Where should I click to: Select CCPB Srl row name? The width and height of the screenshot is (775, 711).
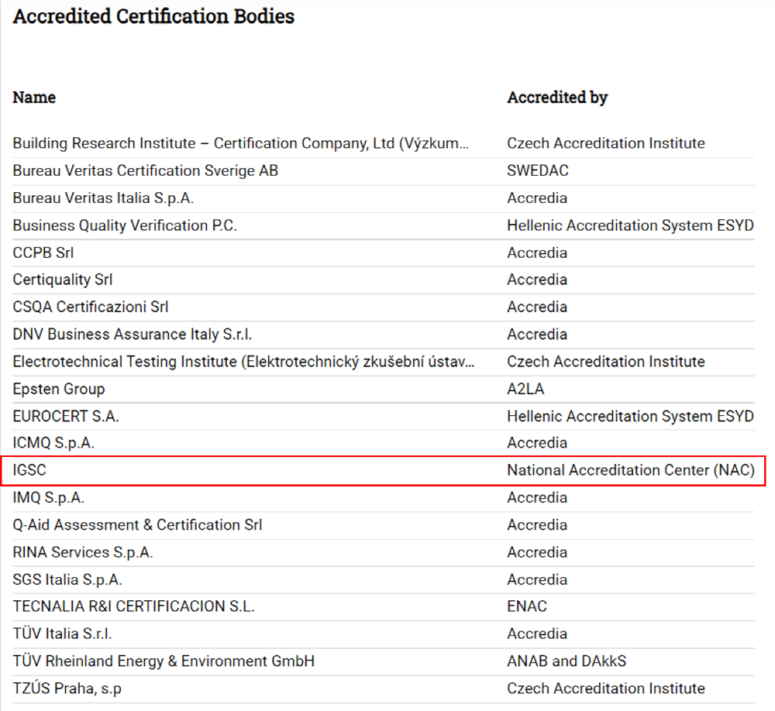pyautogui.click(x=43, y=253)
